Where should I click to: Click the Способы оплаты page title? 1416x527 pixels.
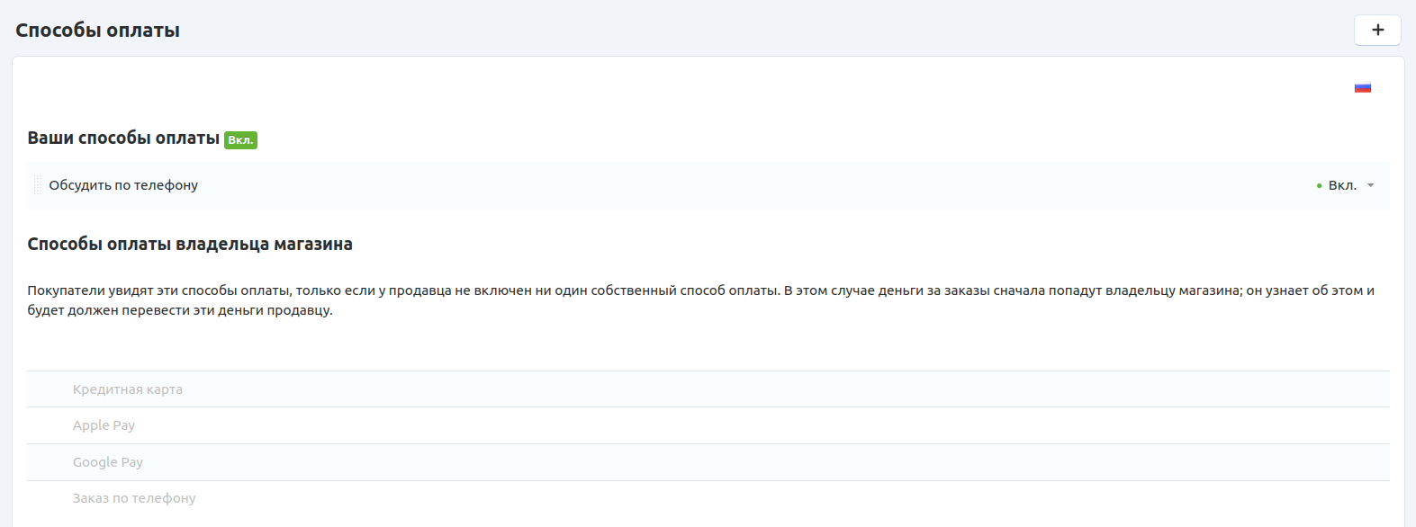pos(97,31)
